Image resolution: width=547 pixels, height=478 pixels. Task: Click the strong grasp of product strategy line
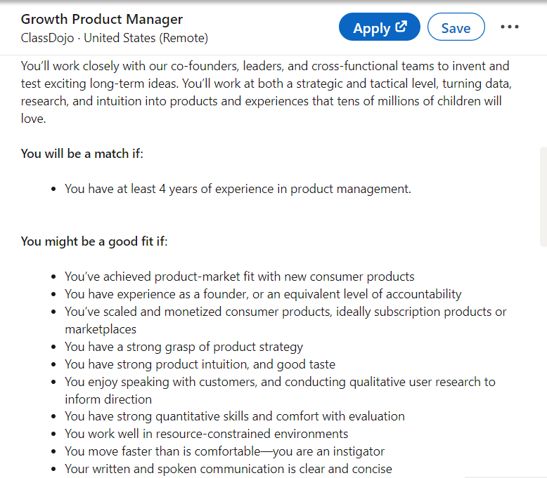pos(184,347)
